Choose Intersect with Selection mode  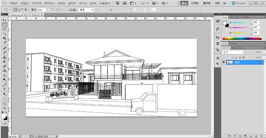coord(26,10)
